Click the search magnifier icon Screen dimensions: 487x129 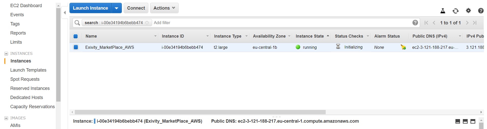[77, 23]
